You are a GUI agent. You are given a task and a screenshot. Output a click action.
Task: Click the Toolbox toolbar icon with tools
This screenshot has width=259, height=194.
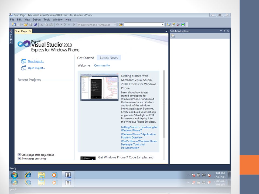pos(178,25)
